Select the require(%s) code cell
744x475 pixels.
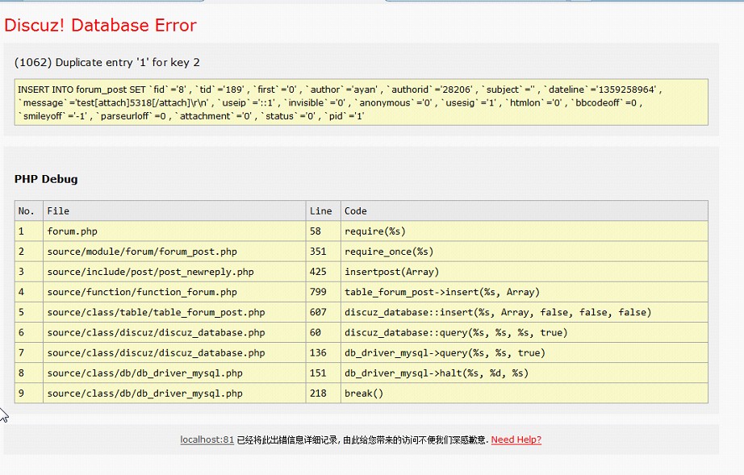point(525,231)
